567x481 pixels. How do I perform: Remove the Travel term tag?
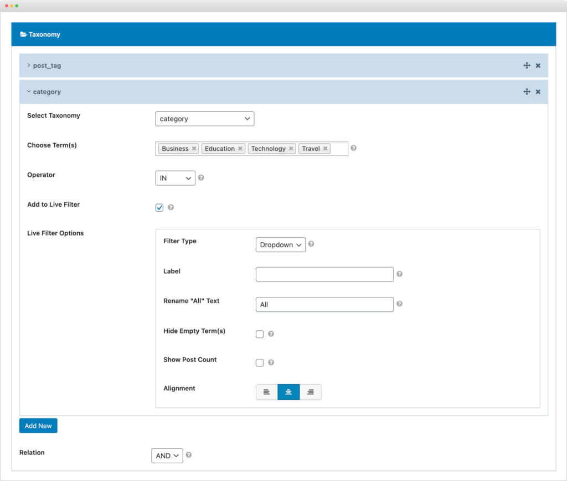[x=326, y=148]
